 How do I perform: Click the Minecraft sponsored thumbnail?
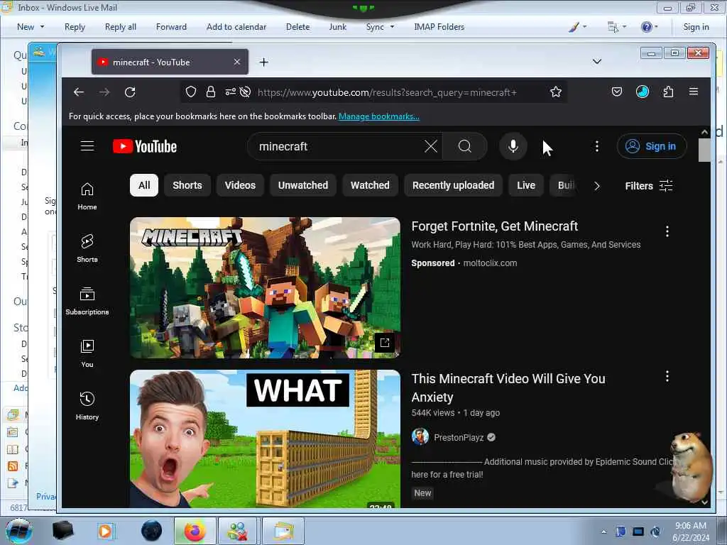click(x=265, y=288)
